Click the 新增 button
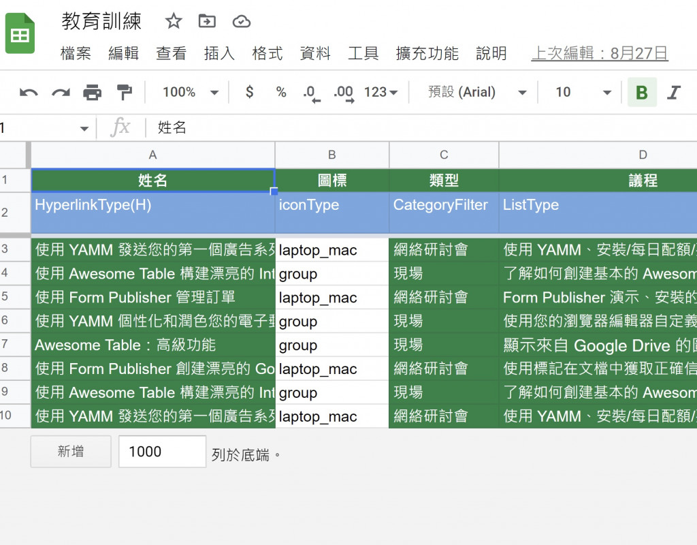The image size is (697, 545). 71,452
